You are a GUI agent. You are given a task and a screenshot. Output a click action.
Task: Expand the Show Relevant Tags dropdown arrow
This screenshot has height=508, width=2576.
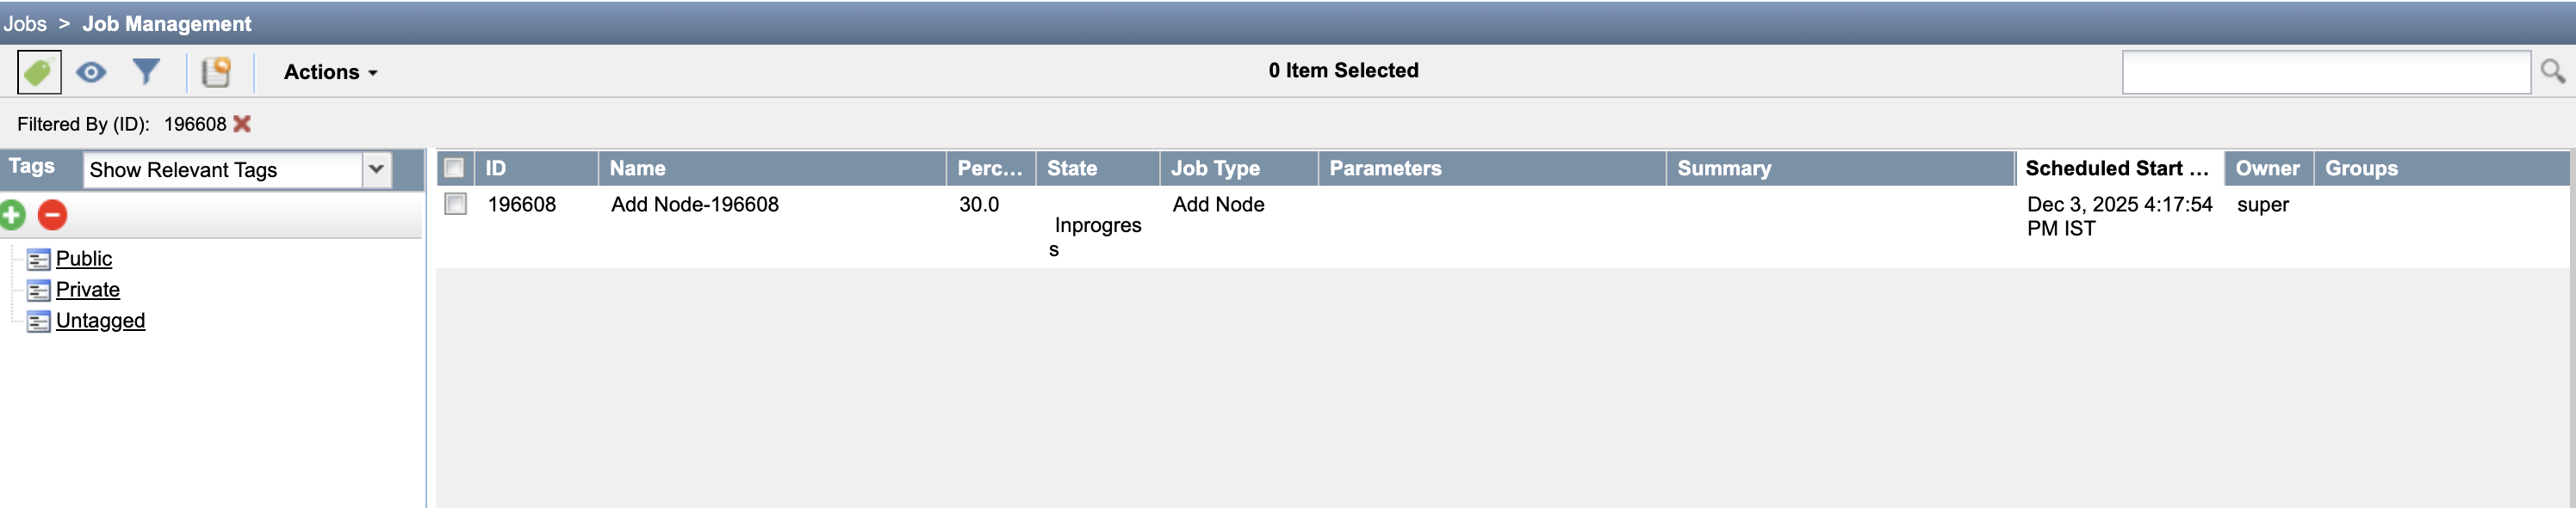(x=376, y=169)
